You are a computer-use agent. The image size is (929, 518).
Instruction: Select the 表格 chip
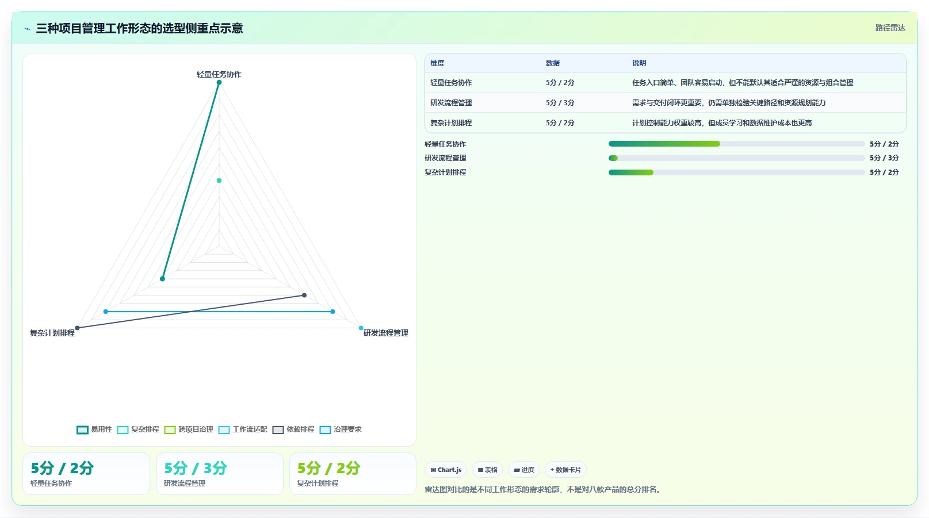pos(487,470)
